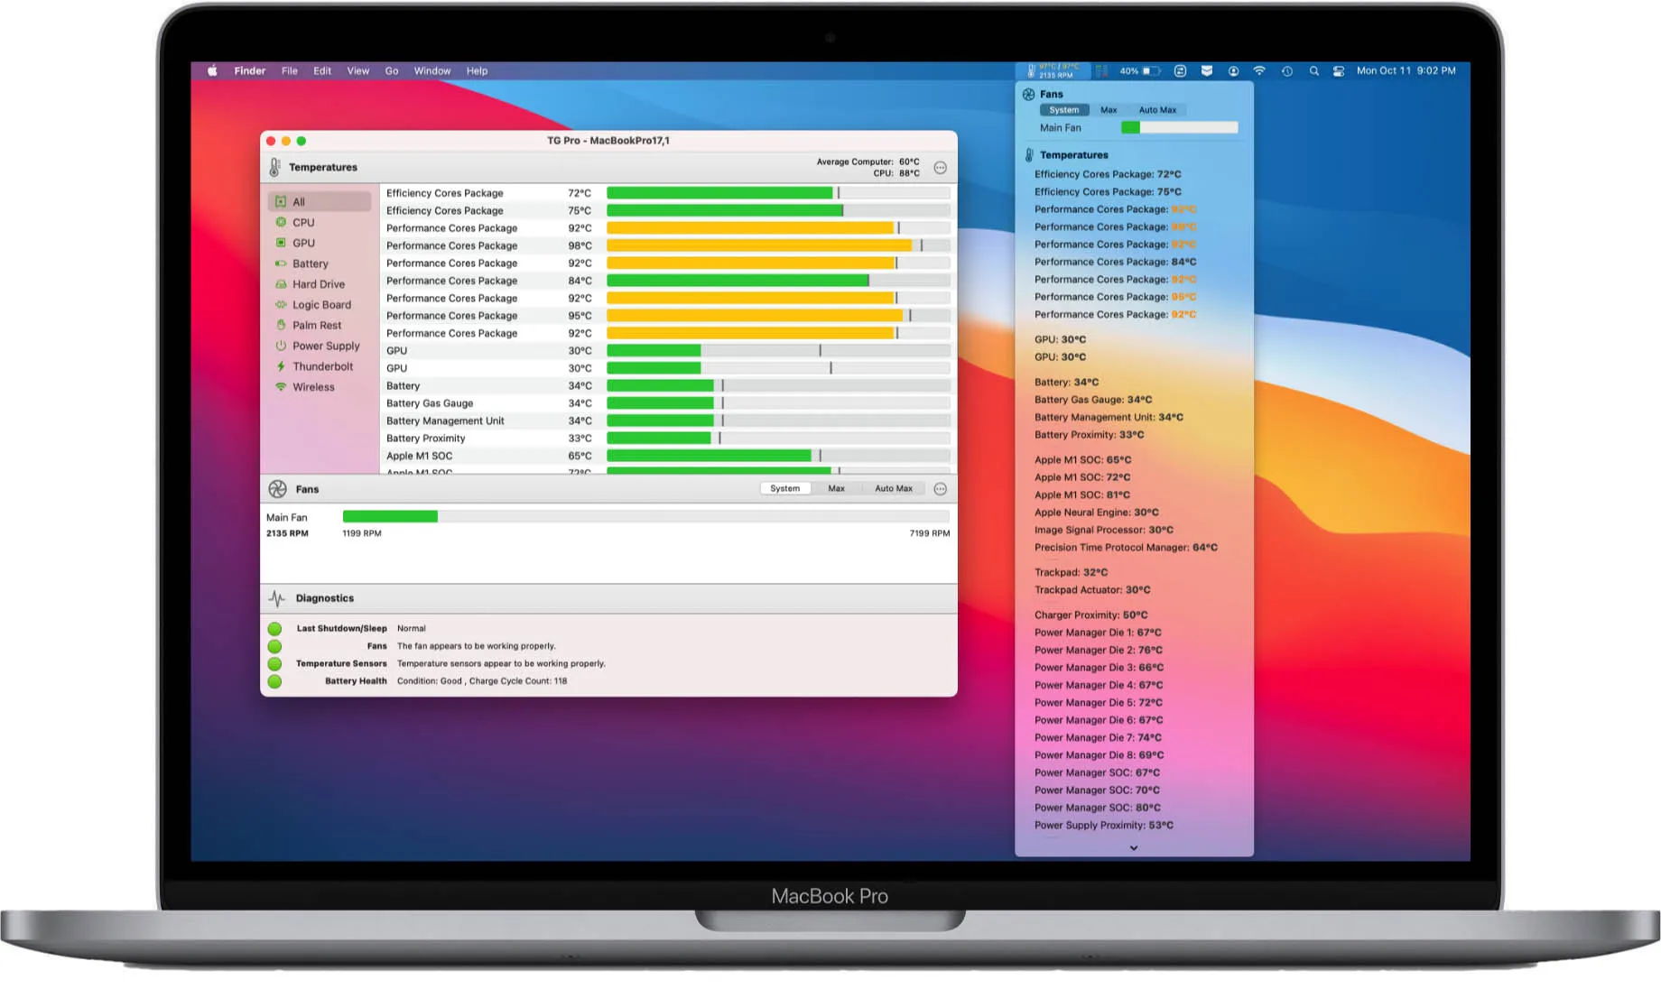This screenshot has width=1661, height=989.
Task: Open the Thunderbolt sensor category
Action: (320, 365)
